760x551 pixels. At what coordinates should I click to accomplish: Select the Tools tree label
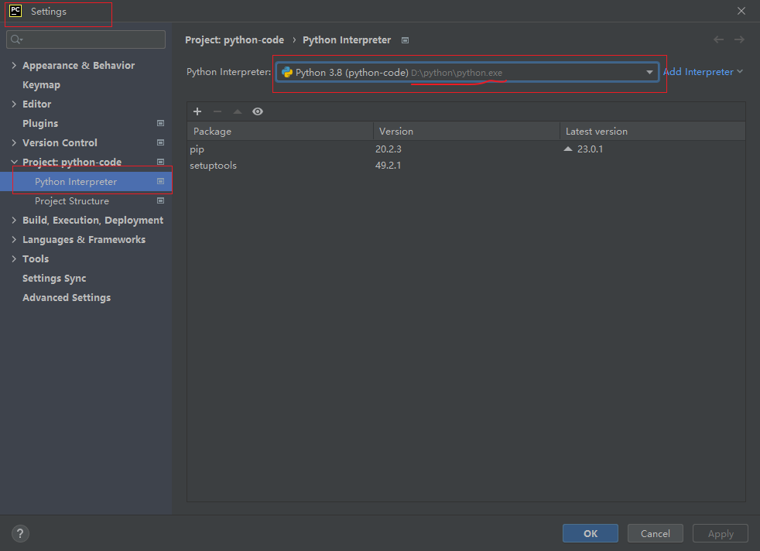tap(36, 258)
